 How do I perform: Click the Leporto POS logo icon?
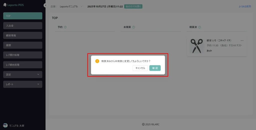point(5,5)
